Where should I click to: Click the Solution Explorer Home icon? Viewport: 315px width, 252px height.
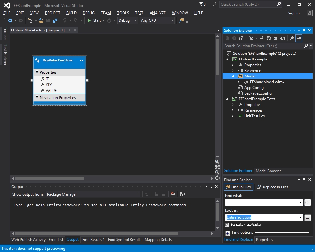point(241,38)
